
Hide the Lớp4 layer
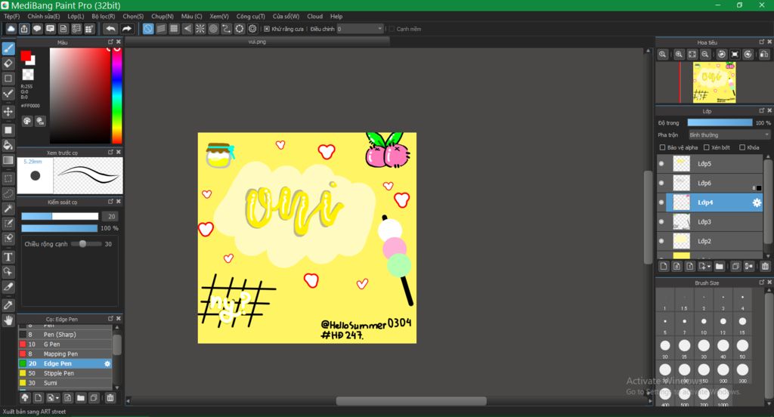[661, 202]
